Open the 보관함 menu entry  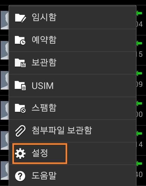coord(72,63)
